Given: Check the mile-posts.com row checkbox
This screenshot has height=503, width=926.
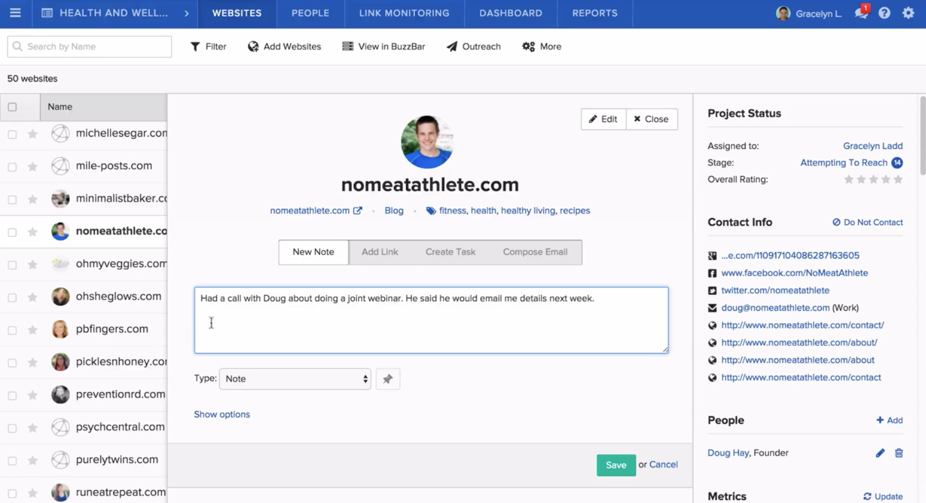Looking at the screenshot, I should coord(12,167).
